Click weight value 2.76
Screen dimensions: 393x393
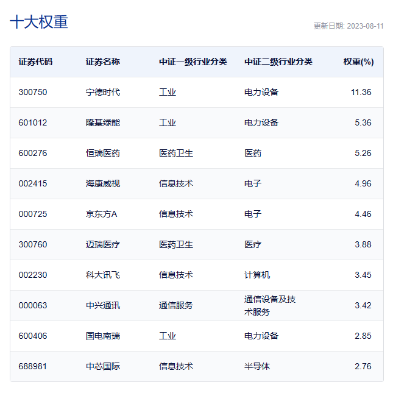[x=363, y=366]
